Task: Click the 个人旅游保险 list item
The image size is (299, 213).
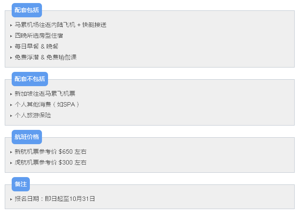Action: pyautogui.click(x=33, y=116)
